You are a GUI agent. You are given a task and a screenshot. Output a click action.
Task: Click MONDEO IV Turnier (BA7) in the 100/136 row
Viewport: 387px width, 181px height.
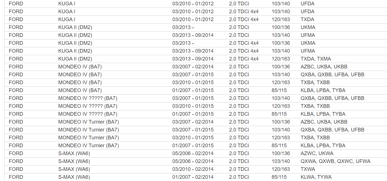89,122
